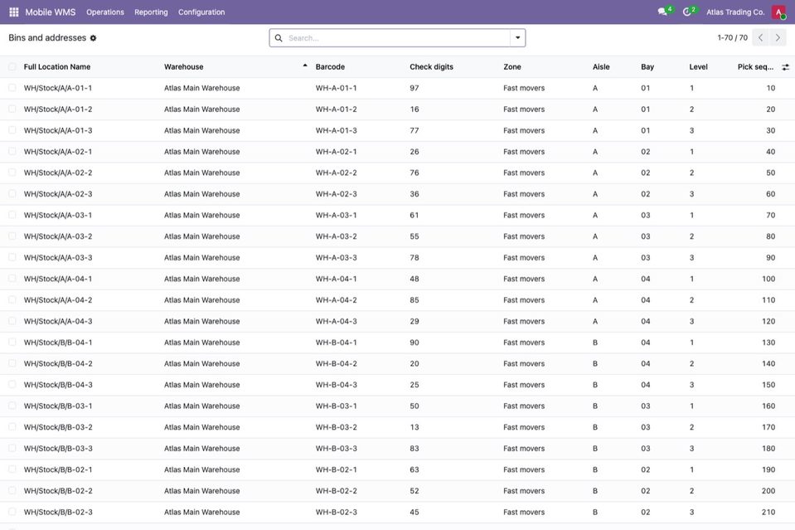Click barcode WH-A-04-1 cell

(x=336, y=279)
